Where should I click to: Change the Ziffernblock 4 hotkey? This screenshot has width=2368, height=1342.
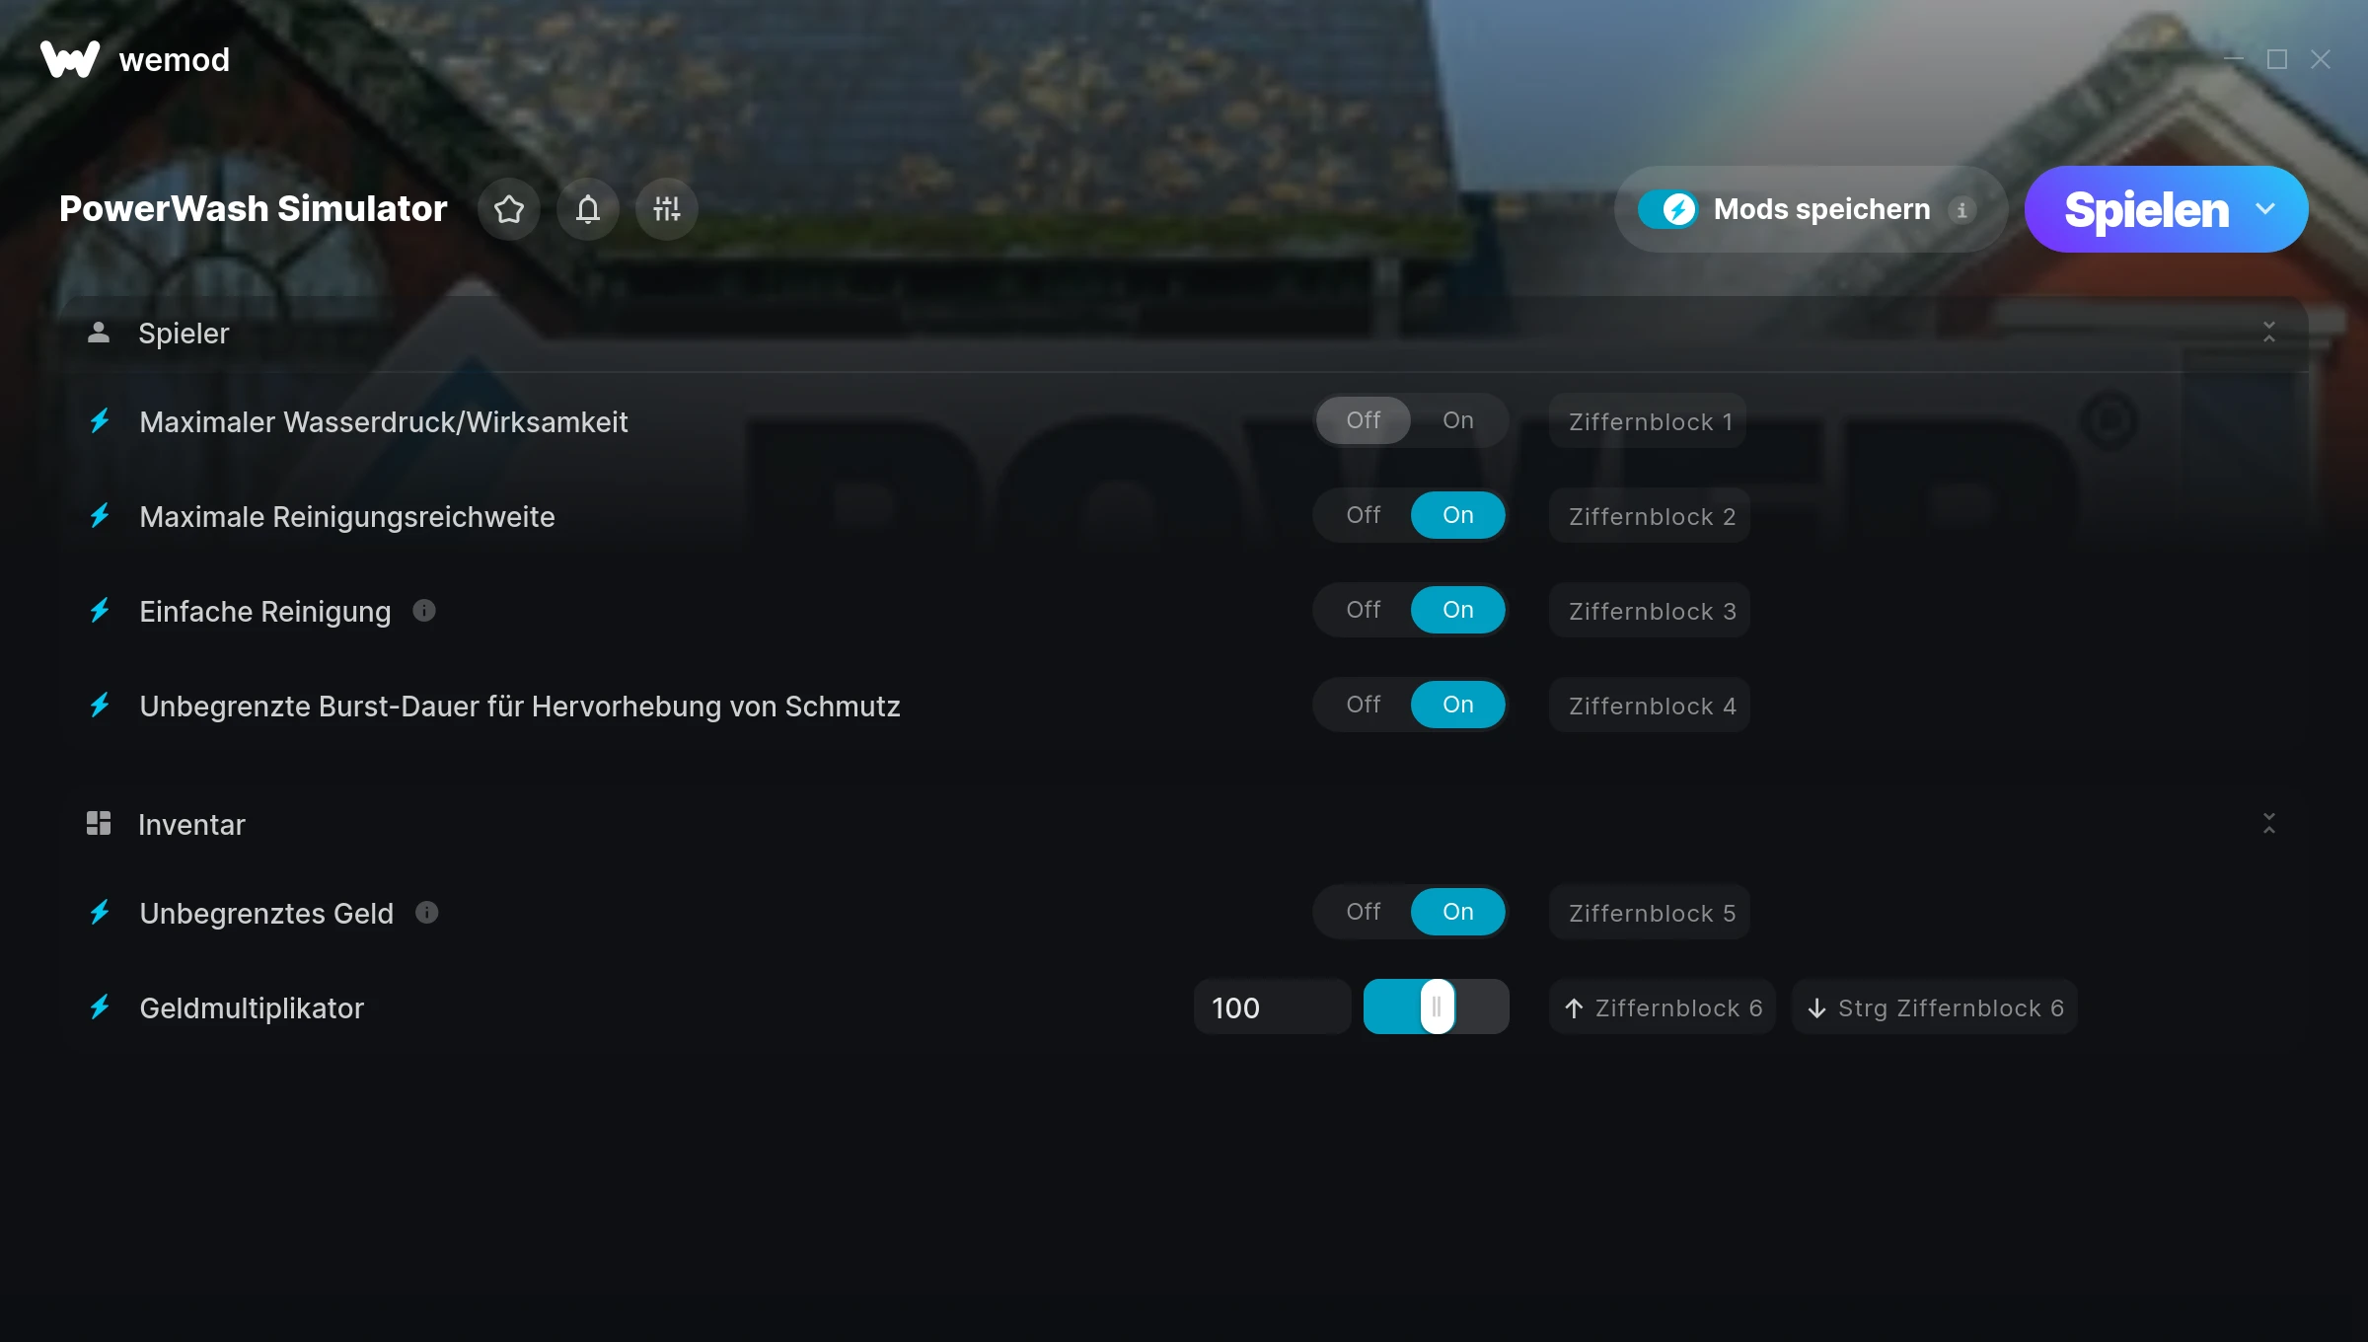tap(1650, 706)
